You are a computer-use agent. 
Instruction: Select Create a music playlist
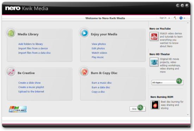[31, 87]
